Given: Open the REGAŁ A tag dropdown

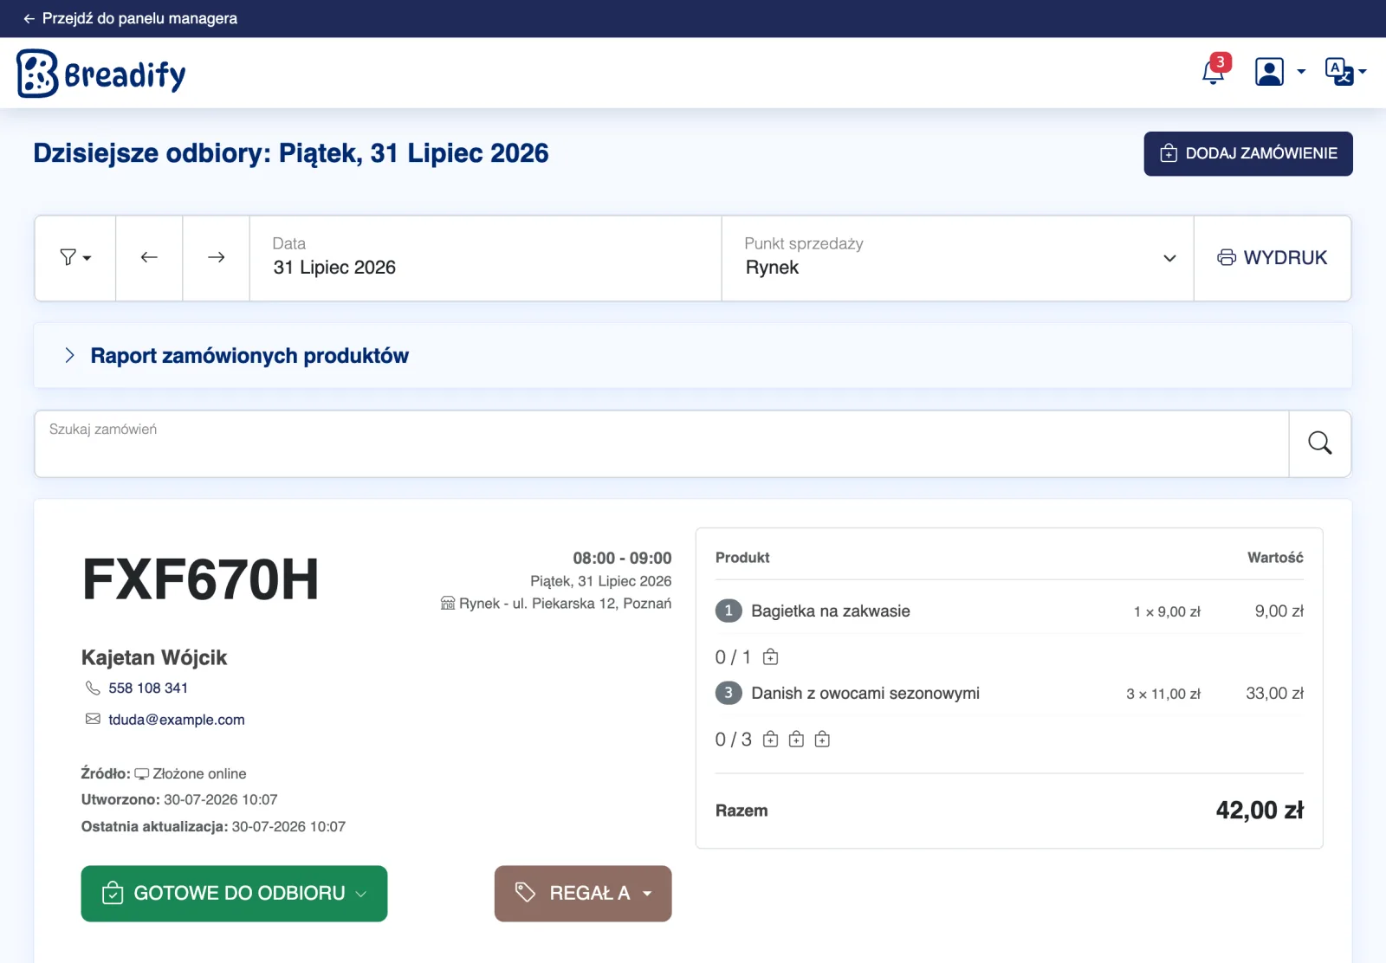Looking at the screenshot, I should pyautogui.click(x=583, y=894).
